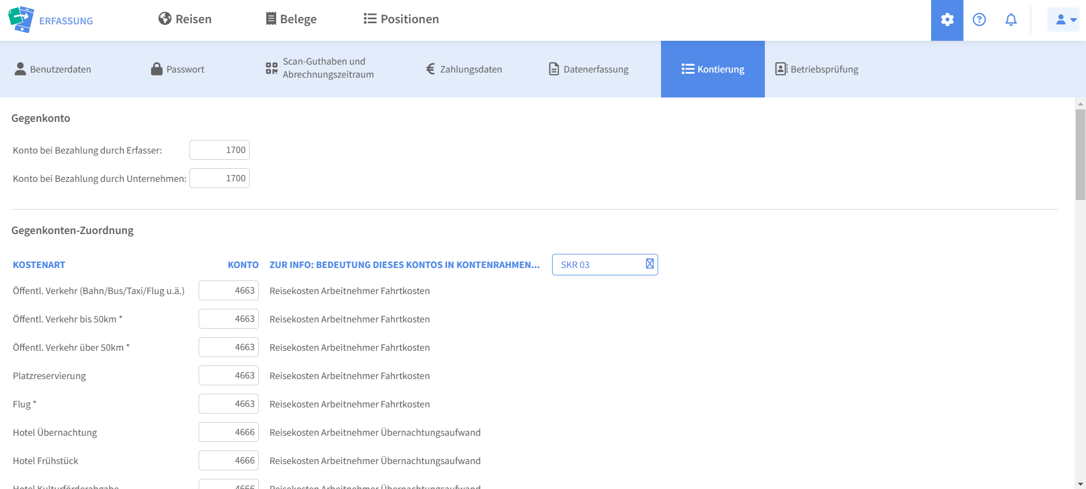Go to the Belege section
Viewport: 1086px width, 489px height.
[291, 19]
